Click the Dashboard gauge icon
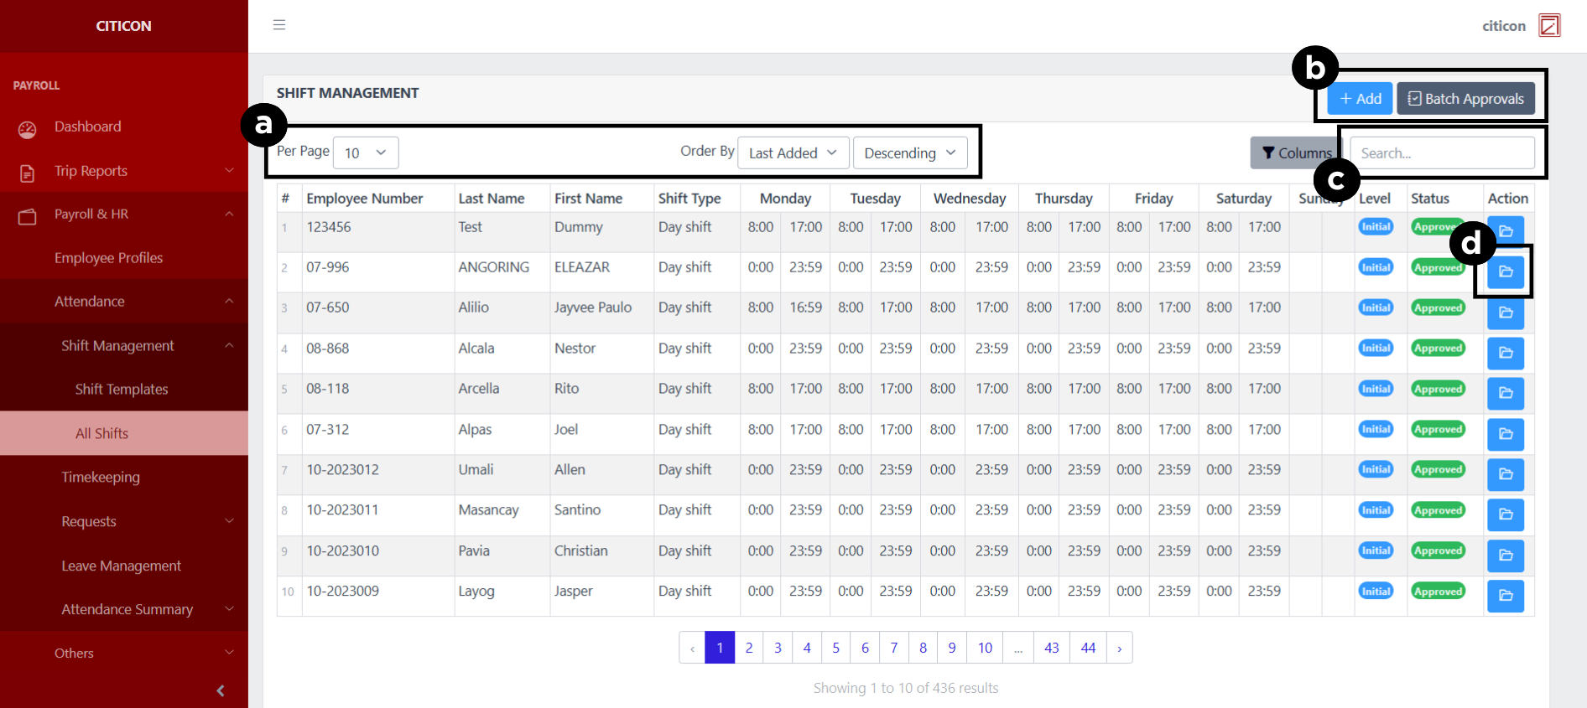Image resolution: width=1587 pixels, height=708 pixels. (28, 129)
